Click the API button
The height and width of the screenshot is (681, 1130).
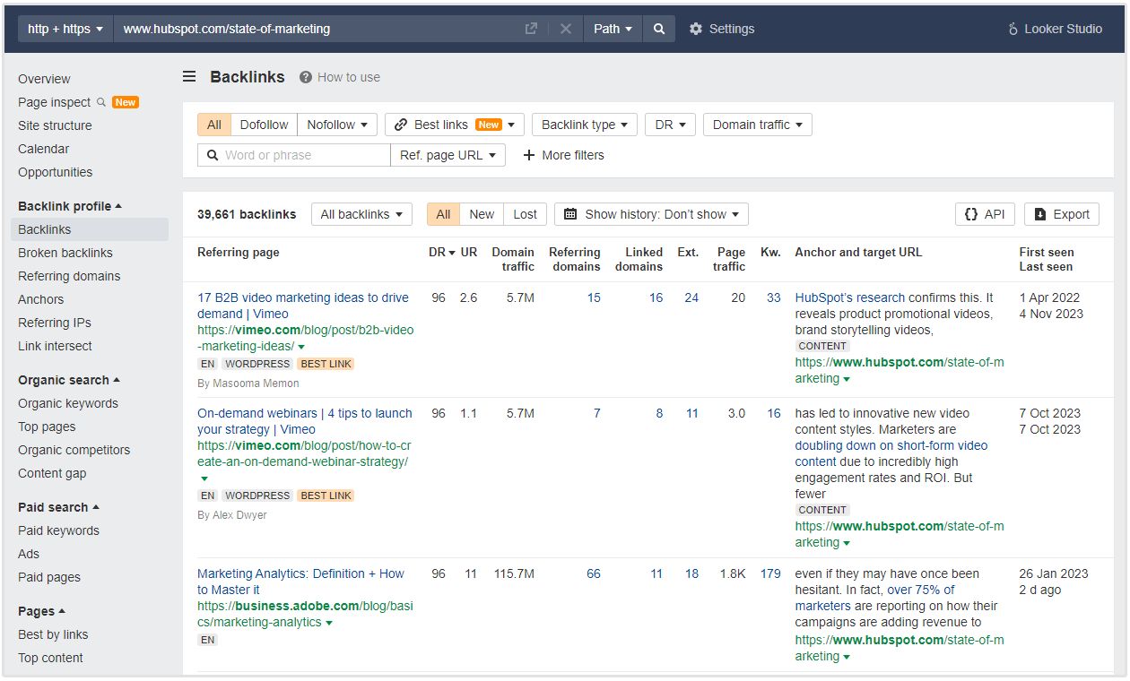tap(985, 214)
